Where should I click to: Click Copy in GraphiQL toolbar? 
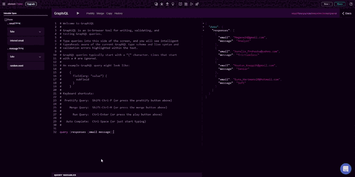point(109,13)
